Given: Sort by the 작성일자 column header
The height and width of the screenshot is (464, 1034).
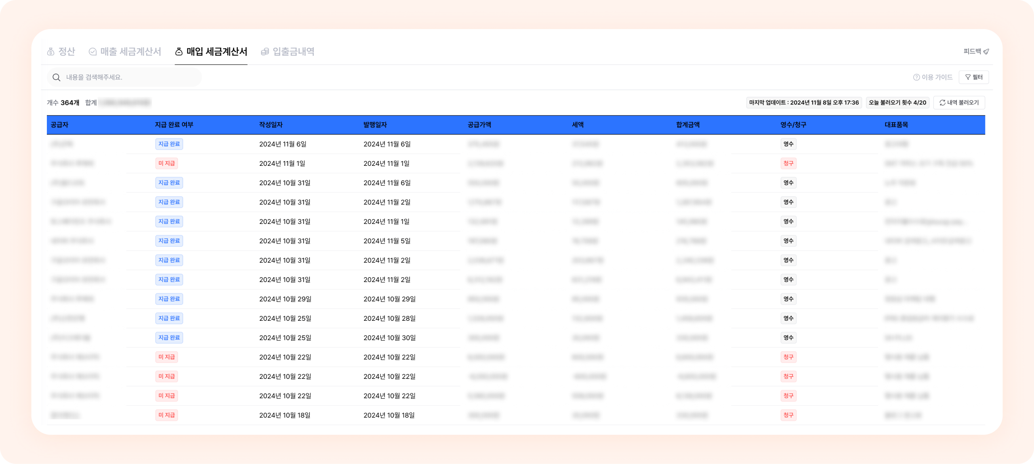Looking at the screenshot, I should 271,125.
